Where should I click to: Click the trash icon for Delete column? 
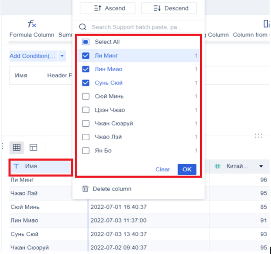[x=85, y=189]
